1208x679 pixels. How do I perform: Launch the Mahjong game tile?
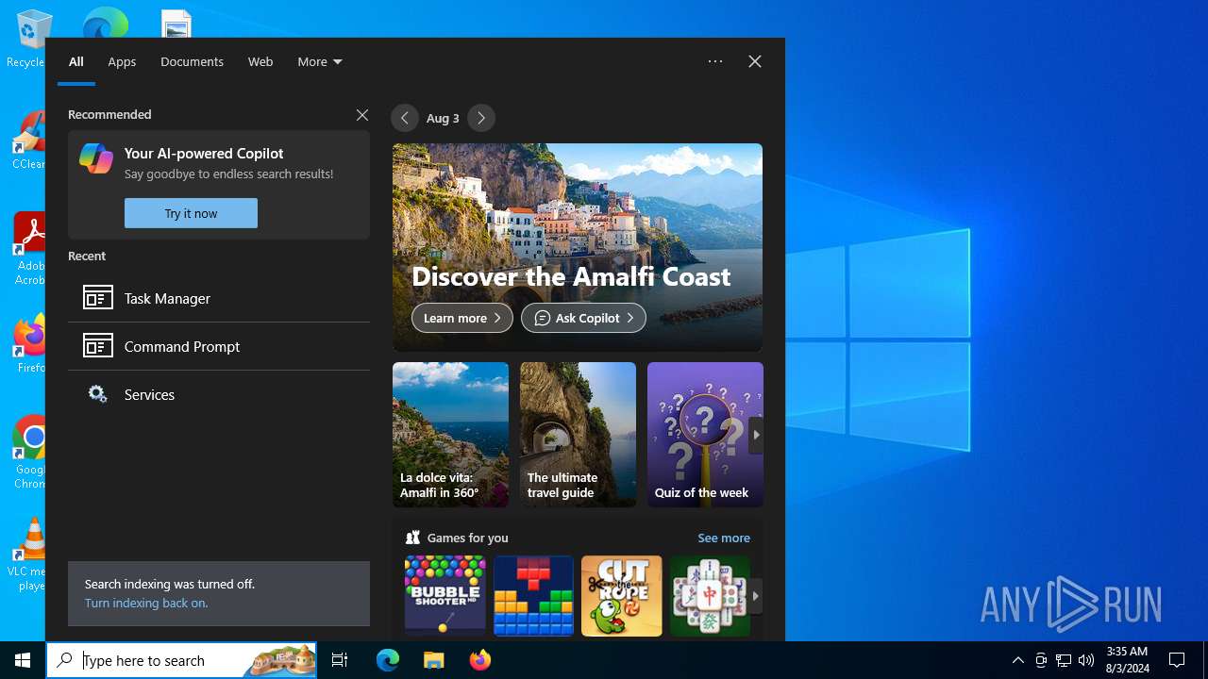click(x=710, y=595)
